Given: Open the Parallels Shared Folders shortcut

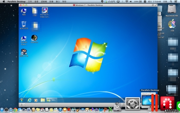Looking at the screenshot, I should [24, 40].
